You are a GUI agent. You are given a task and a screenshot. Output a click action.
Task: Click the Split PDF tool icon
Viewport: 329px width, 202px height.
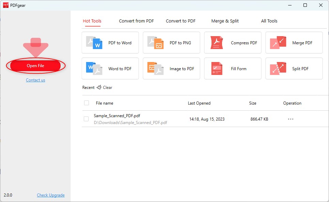pyautogui.click(x=278, y=68)
